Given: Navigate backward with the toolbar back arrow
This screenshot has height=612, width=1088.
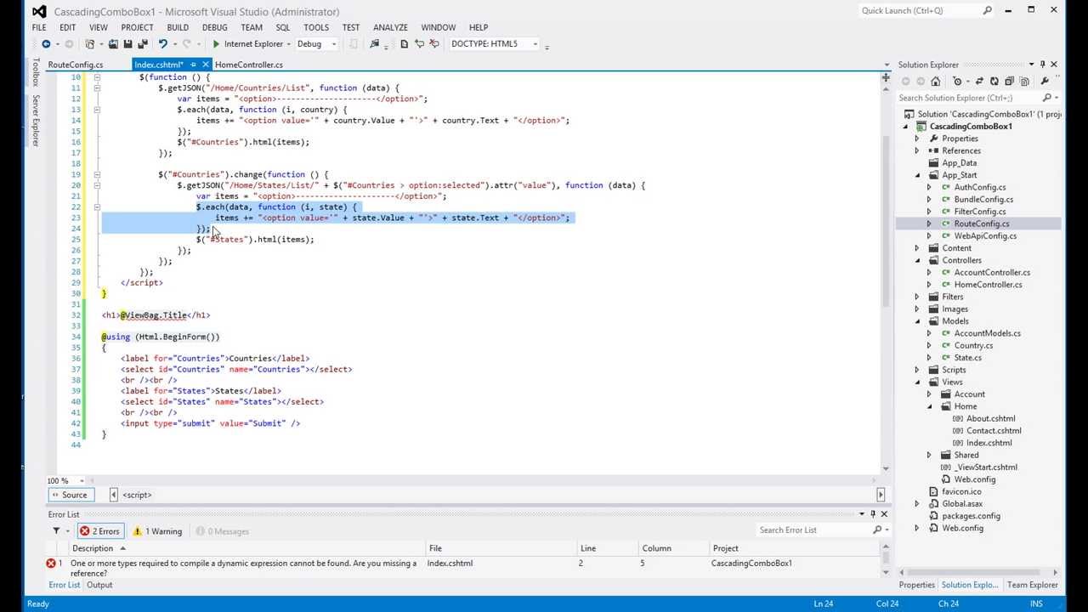Looking at the screenshot, I should point(46,44).
